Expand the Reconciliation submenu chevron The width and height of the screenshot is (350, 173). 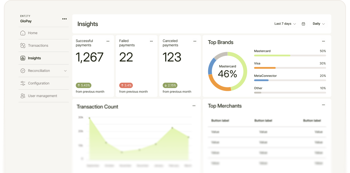click(65, 71)
